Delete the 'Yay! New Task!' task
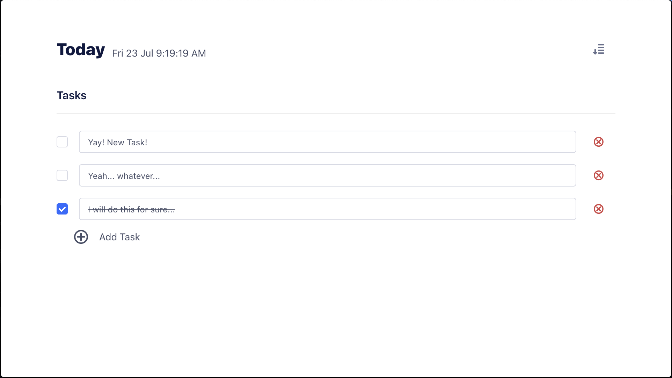Image resolution: width=672 pixels, height=378 pixels. pos(598,142)
